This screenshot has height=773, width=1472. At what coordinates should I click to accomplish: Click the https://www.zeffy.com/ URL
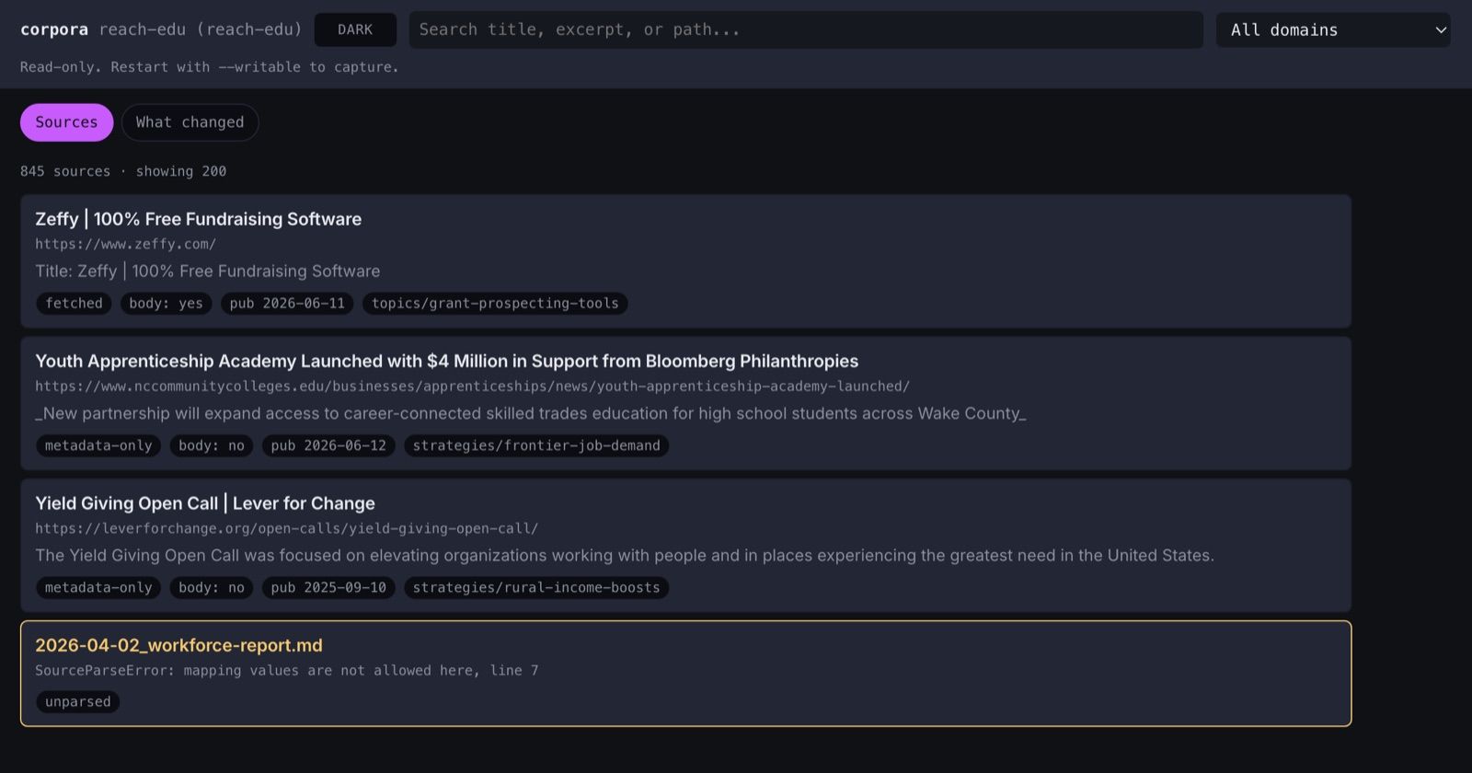126,244
